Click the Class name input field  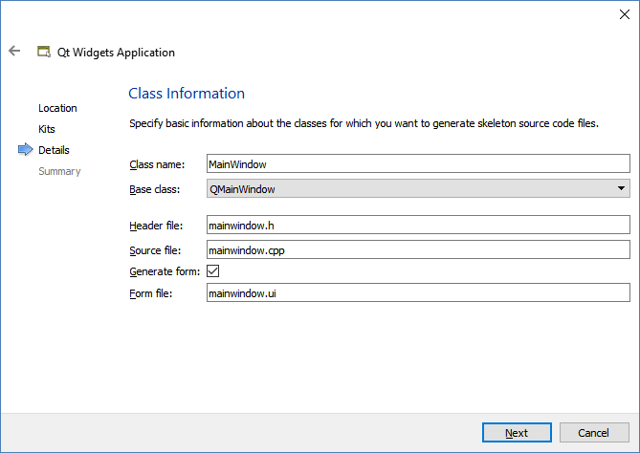(x=418, y=164)
